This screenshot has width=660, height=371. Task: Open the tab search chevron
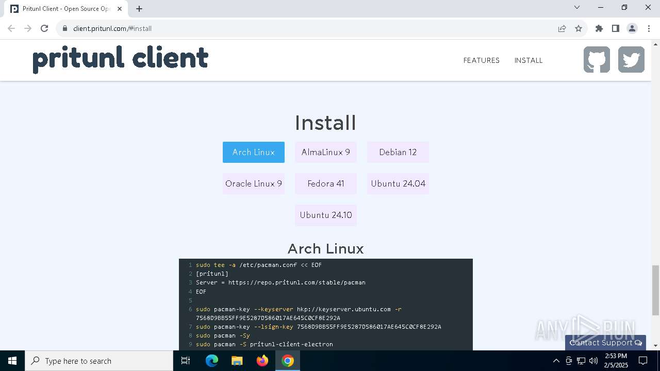pos(577,7)
